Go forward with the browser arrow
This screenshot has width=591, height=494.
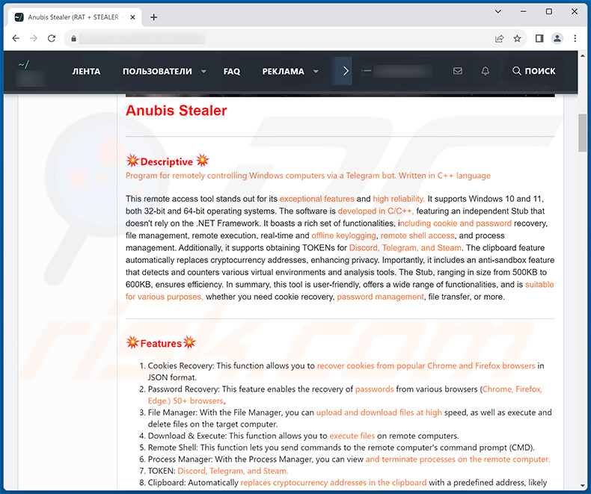pos(34,38)
